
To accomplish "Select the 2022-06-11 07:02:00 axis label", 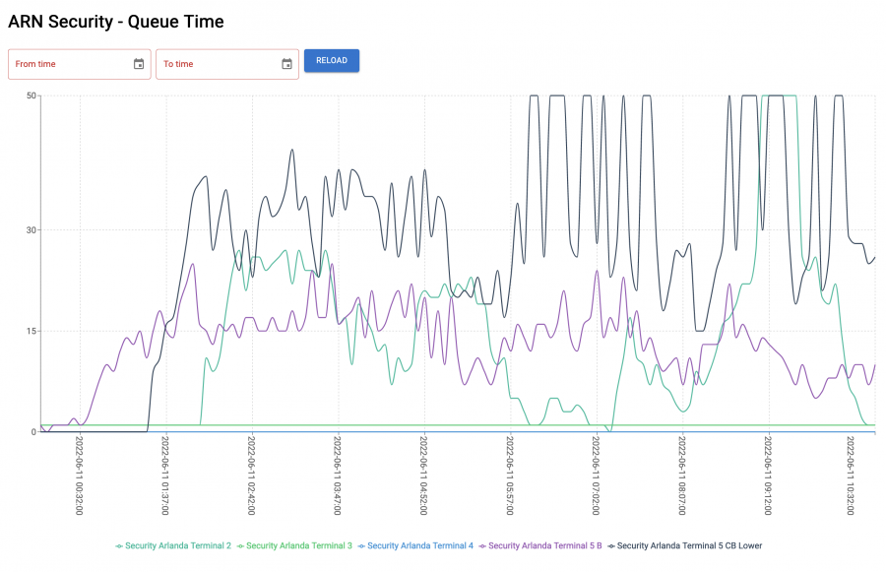I will 596,480.
